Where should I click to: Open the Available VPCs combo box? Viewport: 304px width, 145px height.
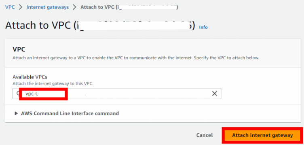click(x=117, y=93)
